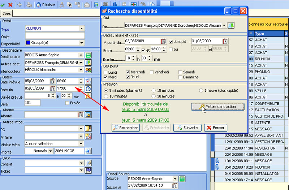Click the Réaliser clock toolbar button
Image resolution: width=289 pixels, height=190 pixels.
[x=46, y=5]
